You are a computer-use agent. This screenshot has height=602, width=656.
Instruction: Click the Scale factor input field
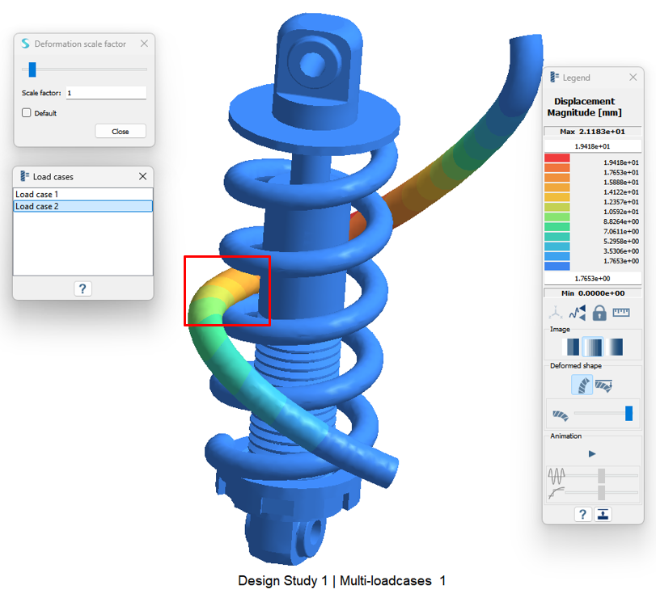(x=105, y=93)
